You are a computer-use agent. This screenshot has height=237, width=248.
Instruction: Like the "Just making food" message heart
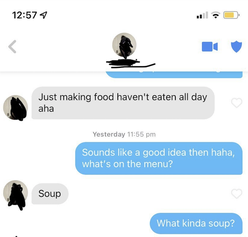237,103
